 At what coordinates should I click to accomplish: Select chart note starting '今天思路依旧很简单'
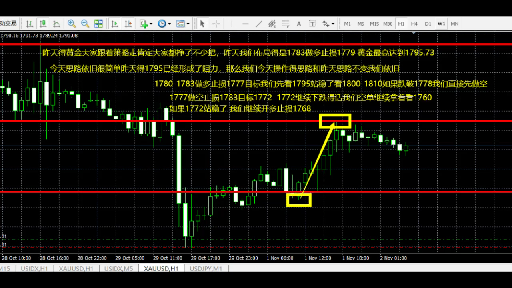click(x=224, y=68)
